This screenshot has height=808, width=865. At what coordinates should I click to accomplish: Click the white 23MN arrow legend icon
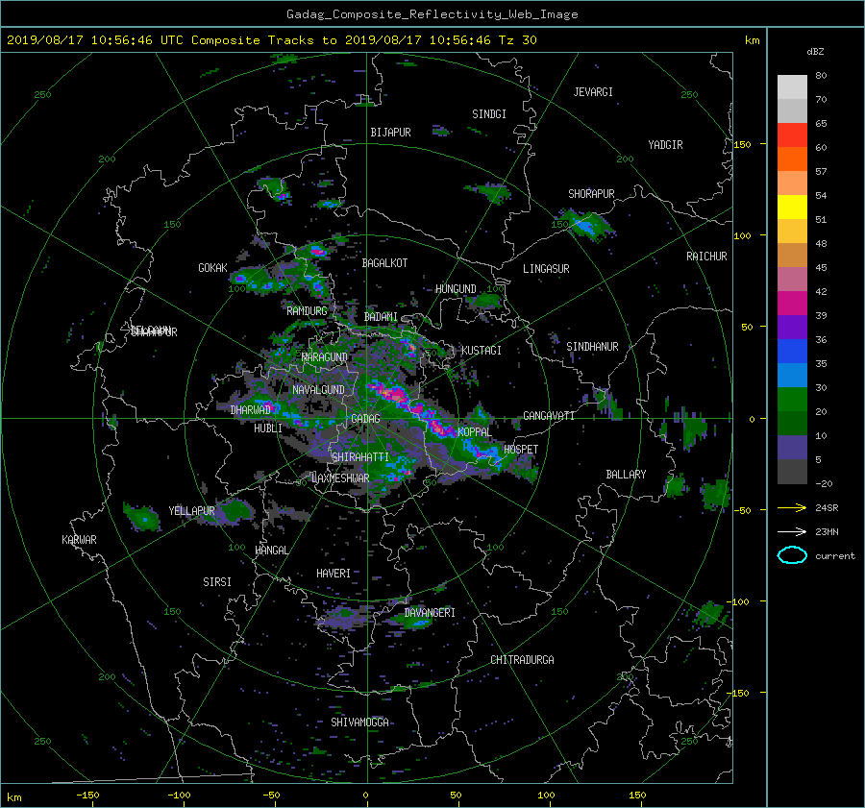792,531
